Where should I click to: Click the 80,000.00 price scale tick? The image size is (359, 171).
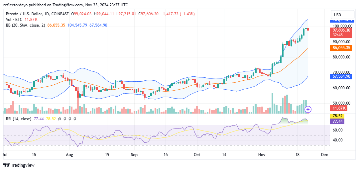342,57
